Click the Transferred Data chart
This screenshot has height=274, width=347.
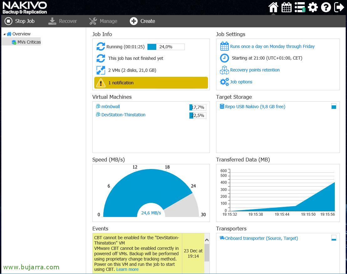click(278, 193)
